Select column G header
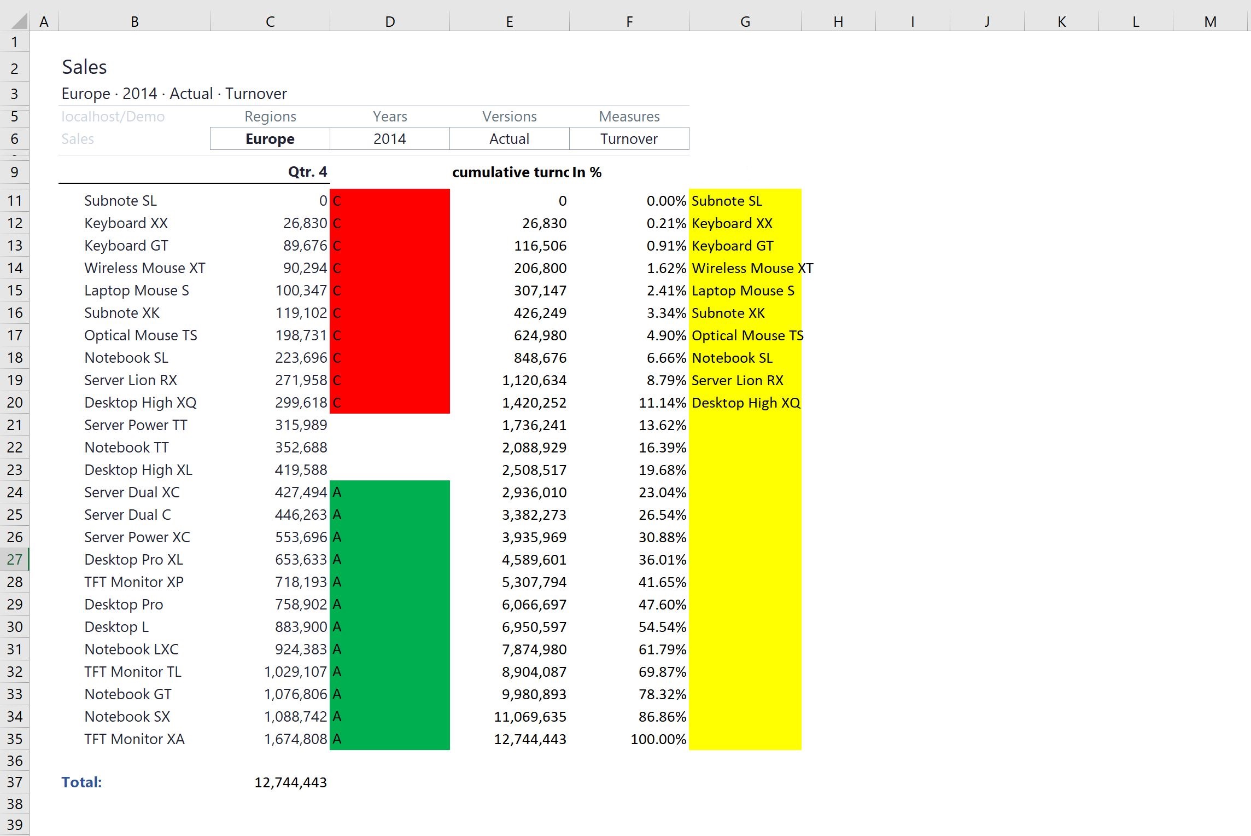 [745, 22]
